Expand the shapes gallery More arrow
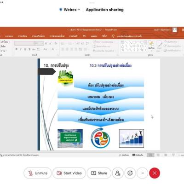184x184 pixels. [x=145, y=50]
